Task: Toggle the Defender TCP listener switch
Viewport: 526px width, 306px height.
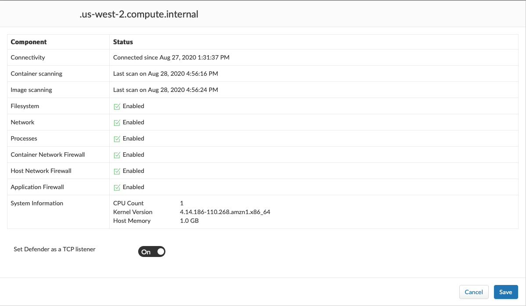Action: [x=152, y=252]
